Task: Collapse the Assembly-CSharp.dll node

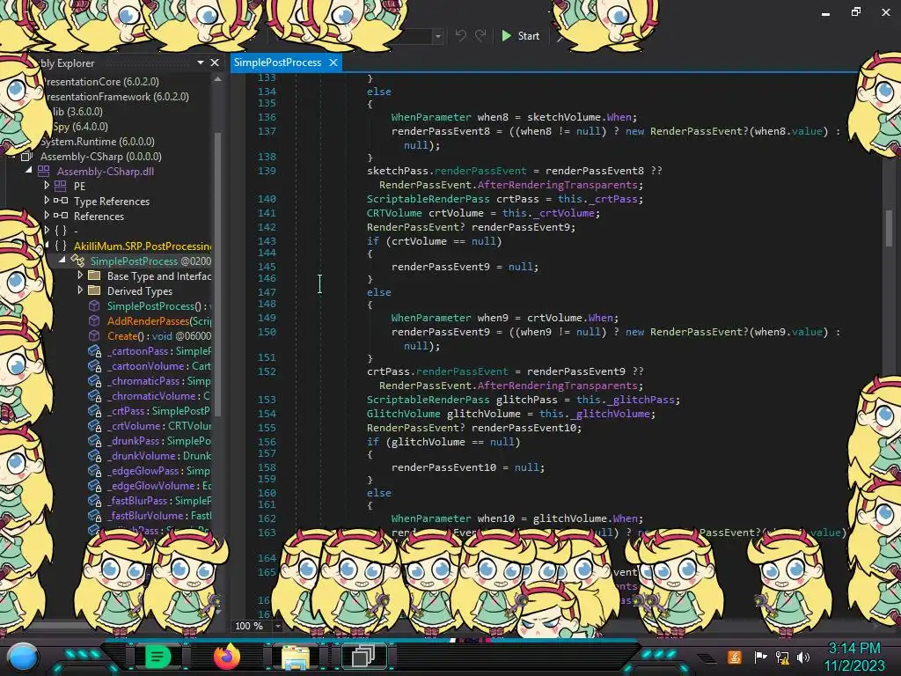Action: click(29, 171)
